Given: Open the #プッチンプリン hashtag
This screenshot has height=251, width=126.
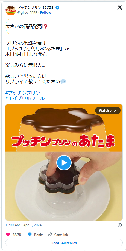Looking at the screenshot, I should click(x=23, y=93).
